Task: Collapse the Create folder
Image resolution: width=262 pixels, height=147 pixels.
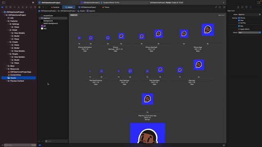Action: click(x=8, y=42)
